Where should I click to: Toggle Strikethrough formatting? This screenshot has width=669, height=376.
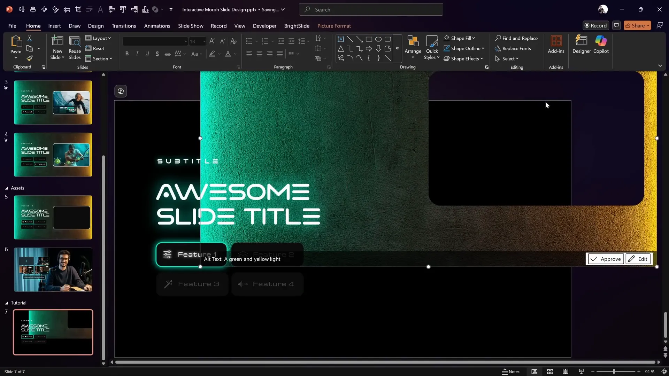pyautogui.click(x=168, y=54)
